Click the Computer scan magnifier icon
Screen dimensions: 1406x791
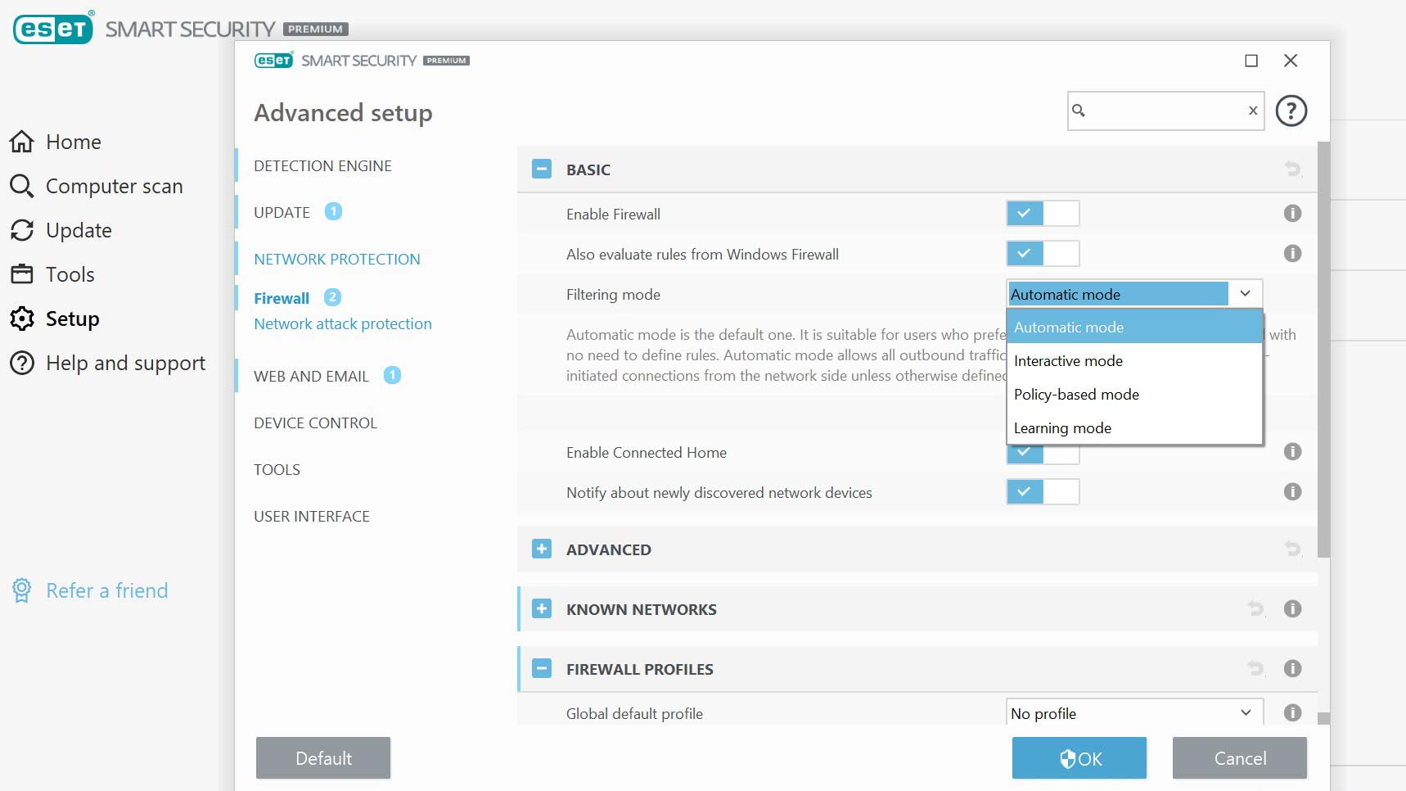point(22,186)
